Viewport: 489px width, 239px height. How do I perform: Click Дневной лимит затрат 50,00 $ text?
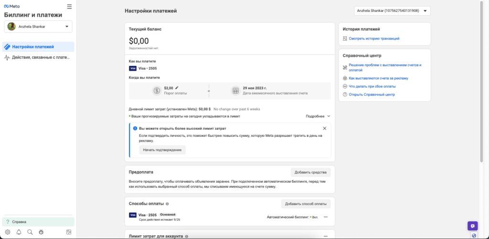point(170,109)
